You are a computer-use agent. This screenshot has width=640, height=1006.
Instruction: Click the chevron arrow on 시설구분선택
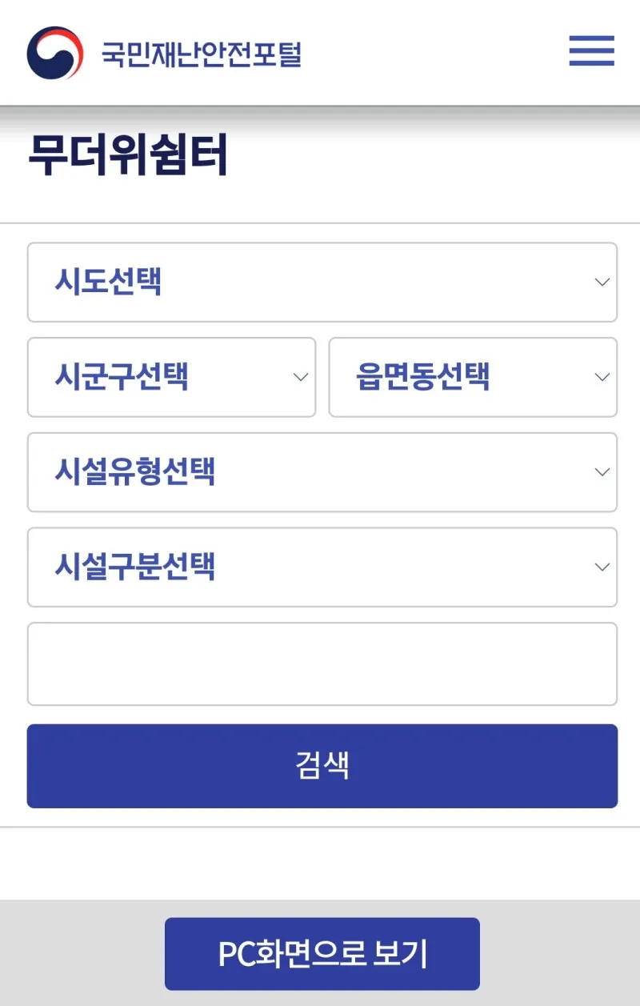click(602, 567)
